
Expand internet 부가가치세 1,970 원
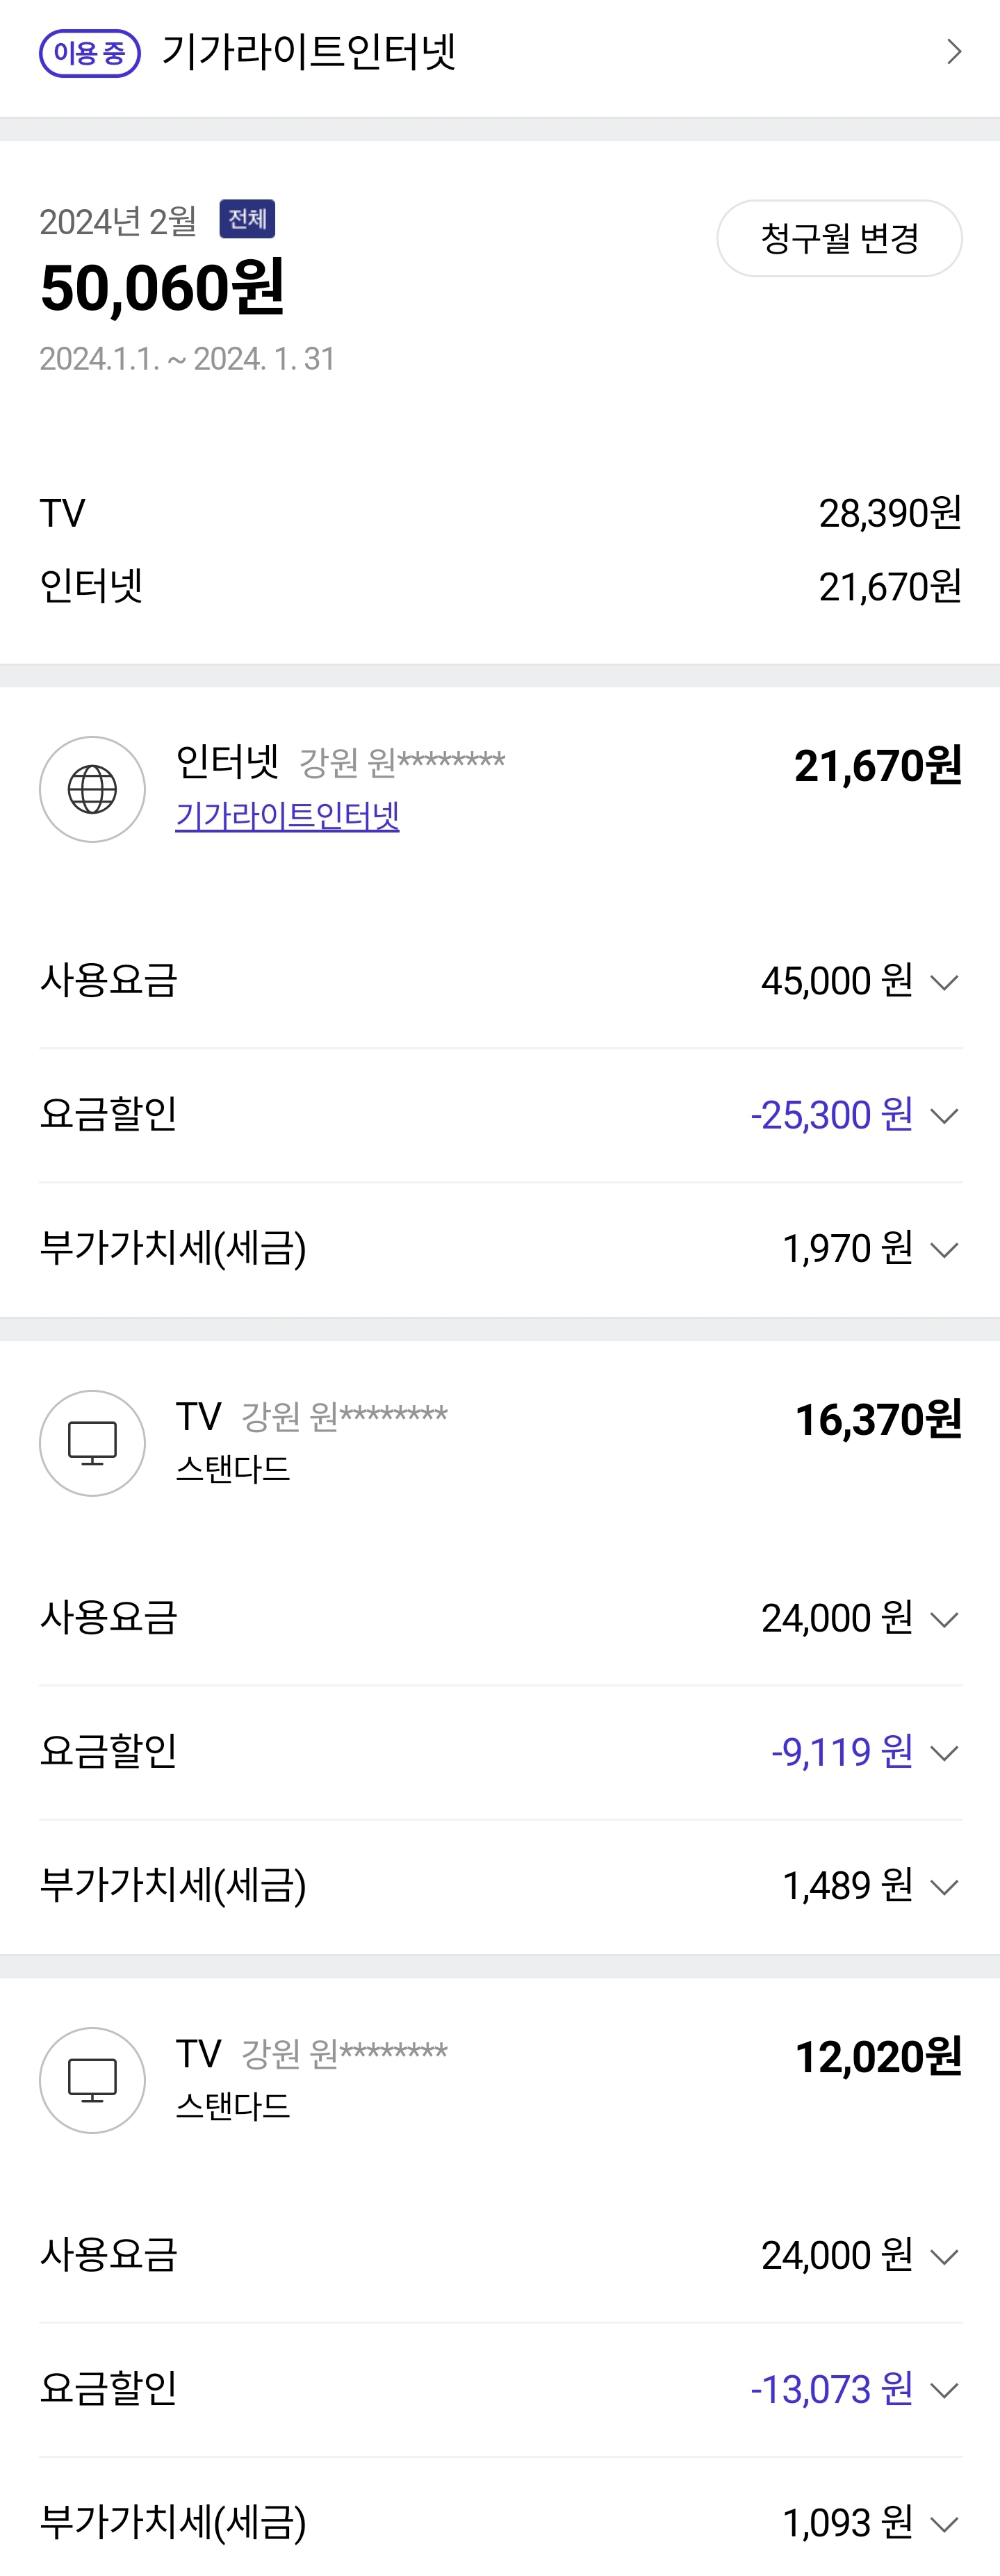coord(944,1249)
